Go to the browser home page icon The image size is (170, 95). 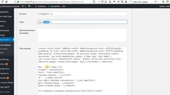[x=6, y=2]
